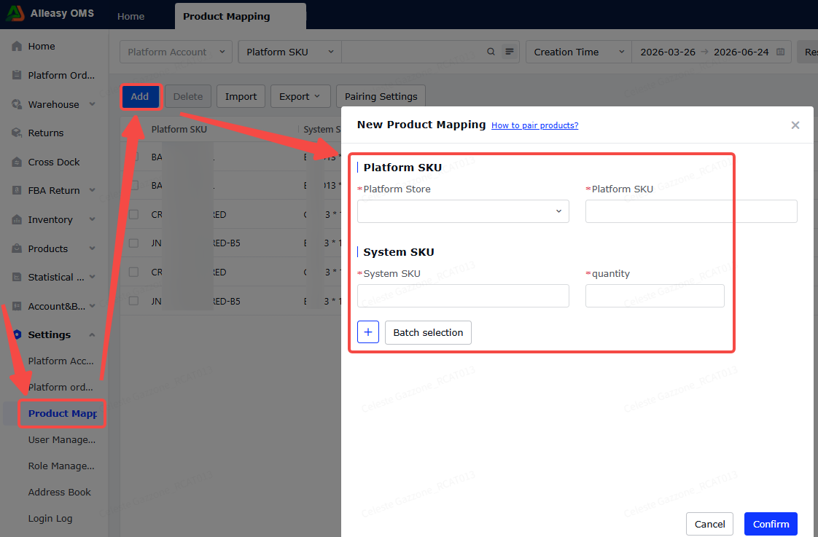Click the Warehouse sidebar icon
This screenshot has height=537, width=818.
click(x=17, y=104)
